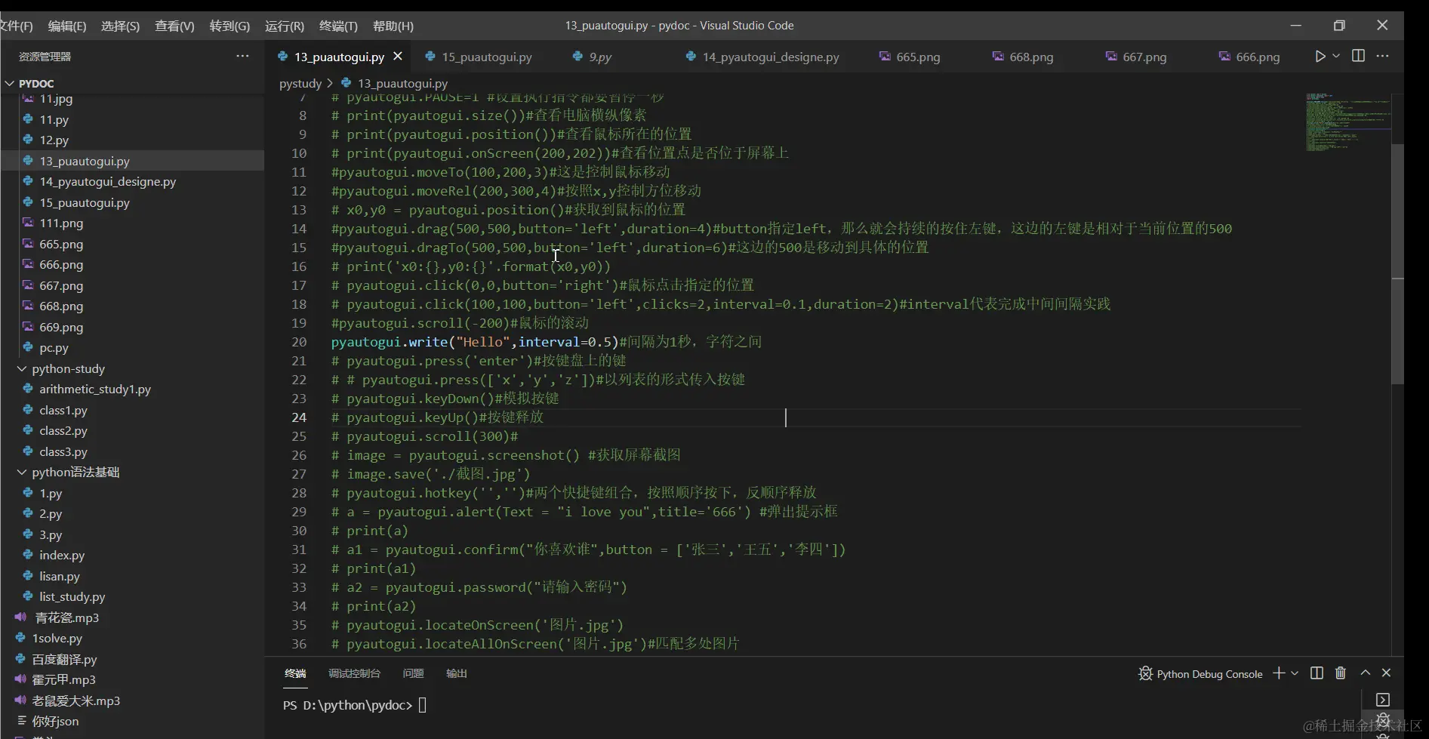Close the 13_puautogui.py editor tab

pyautogui.click(x=398, y=57)
